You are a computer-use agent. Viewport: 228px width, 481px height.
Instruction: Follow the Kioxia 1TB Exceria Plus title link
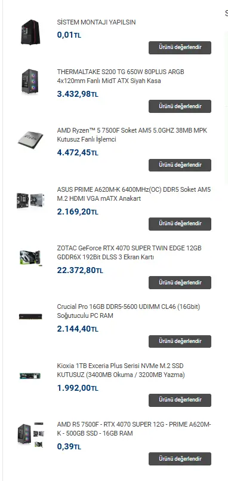click(x=121, y=370)
